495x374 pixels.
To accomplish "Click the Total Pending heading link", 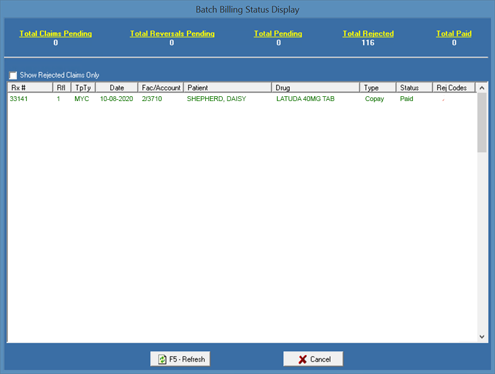I will point(278,34).
